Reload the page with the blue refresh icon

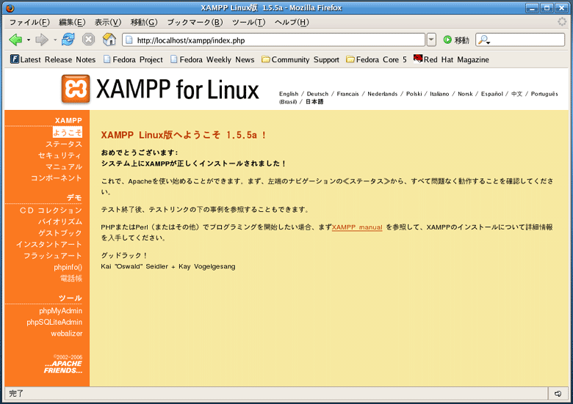click(x=68, y=39)
